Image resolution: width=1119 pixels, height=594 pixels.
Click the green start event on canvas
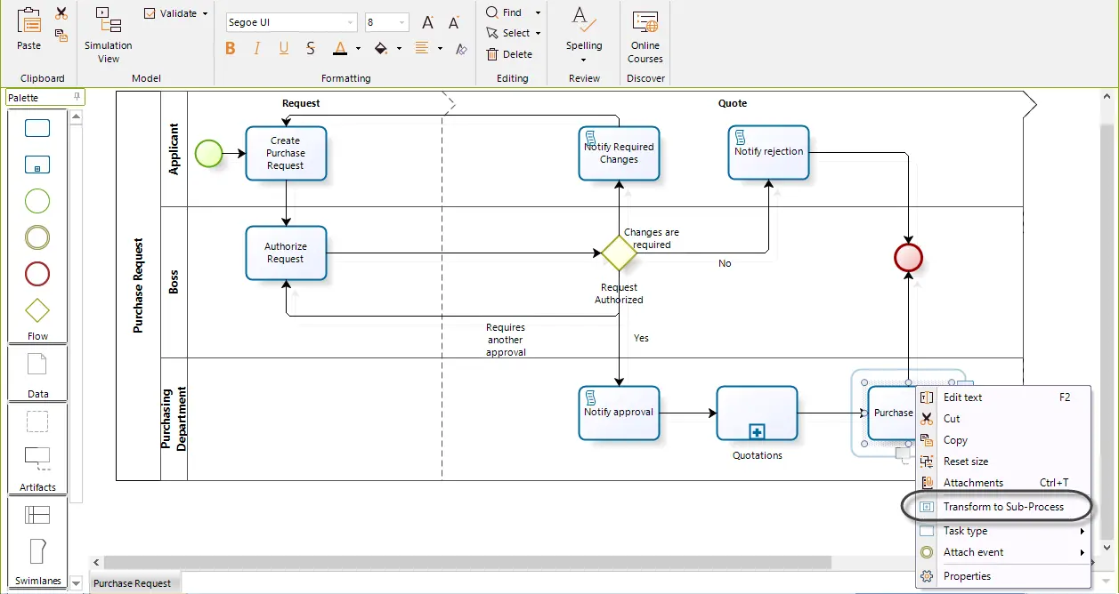[208, 154]
